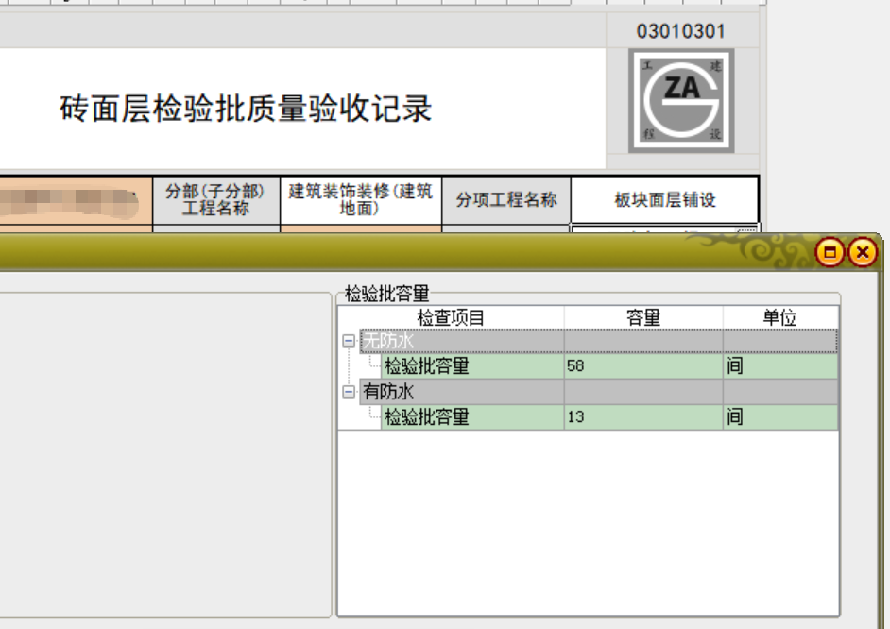Close the dialog with the orange X
Viewport: 890px width, 629px height.
pos(862,252)
